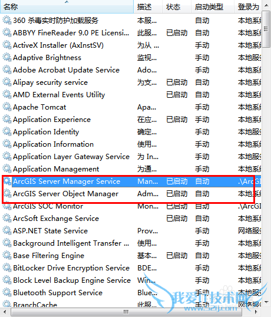Click gear icon of Application Management
This screenshot has height=317, width=271.
[x=7, y=169]
